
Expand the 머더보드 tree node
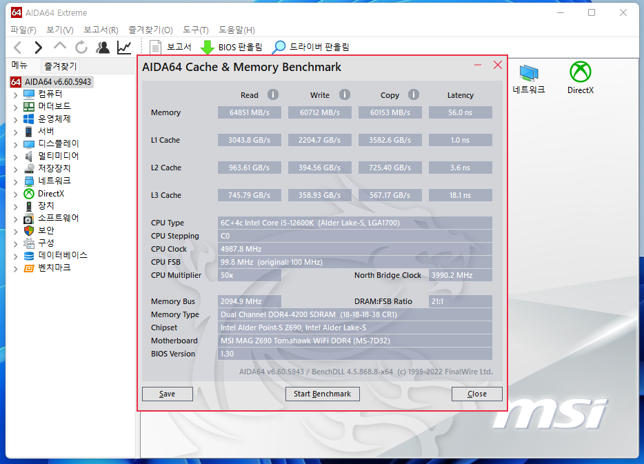click(15, 108)
